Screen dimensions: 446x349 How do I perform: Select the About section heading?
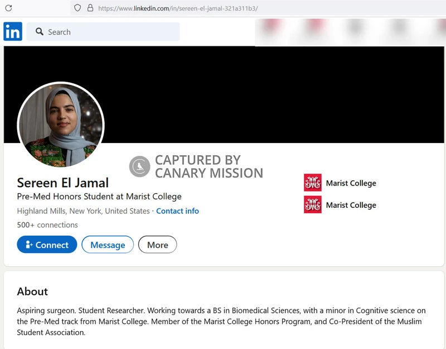coord(32,291)
